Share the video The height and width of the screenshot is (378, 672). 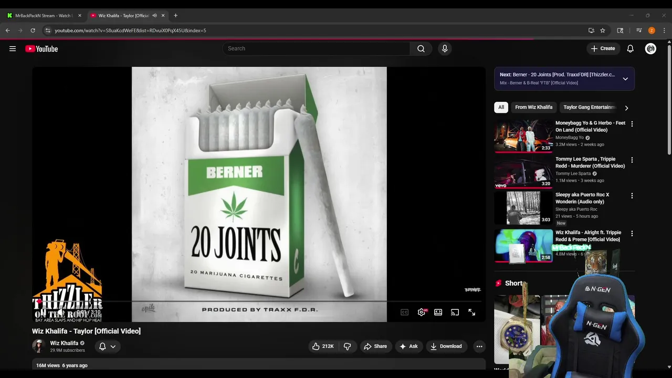pos(375,346)
